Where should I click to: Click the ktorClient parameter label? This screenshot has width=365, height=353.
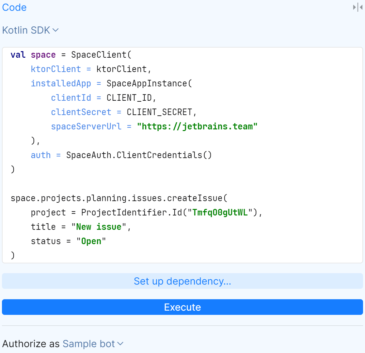click(x=56, y=69)
